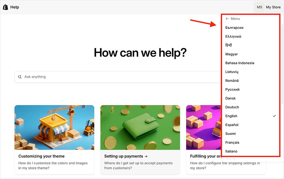
Task: Select Italiano at the bottom of the list
Action: [231, 151]
